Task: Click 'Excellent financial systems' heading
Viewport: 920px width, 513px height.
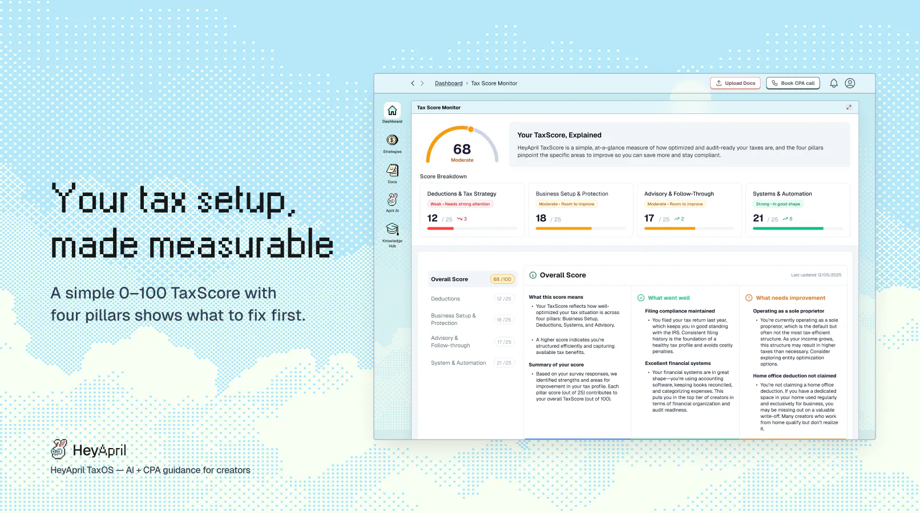Action: 678,364
